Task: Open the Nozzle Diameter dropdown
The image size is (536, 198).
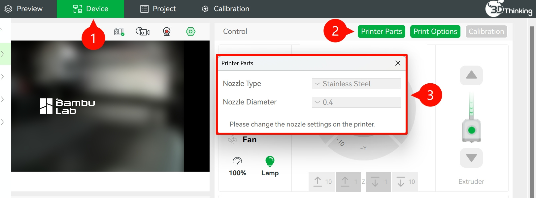Action: point(356,102)
